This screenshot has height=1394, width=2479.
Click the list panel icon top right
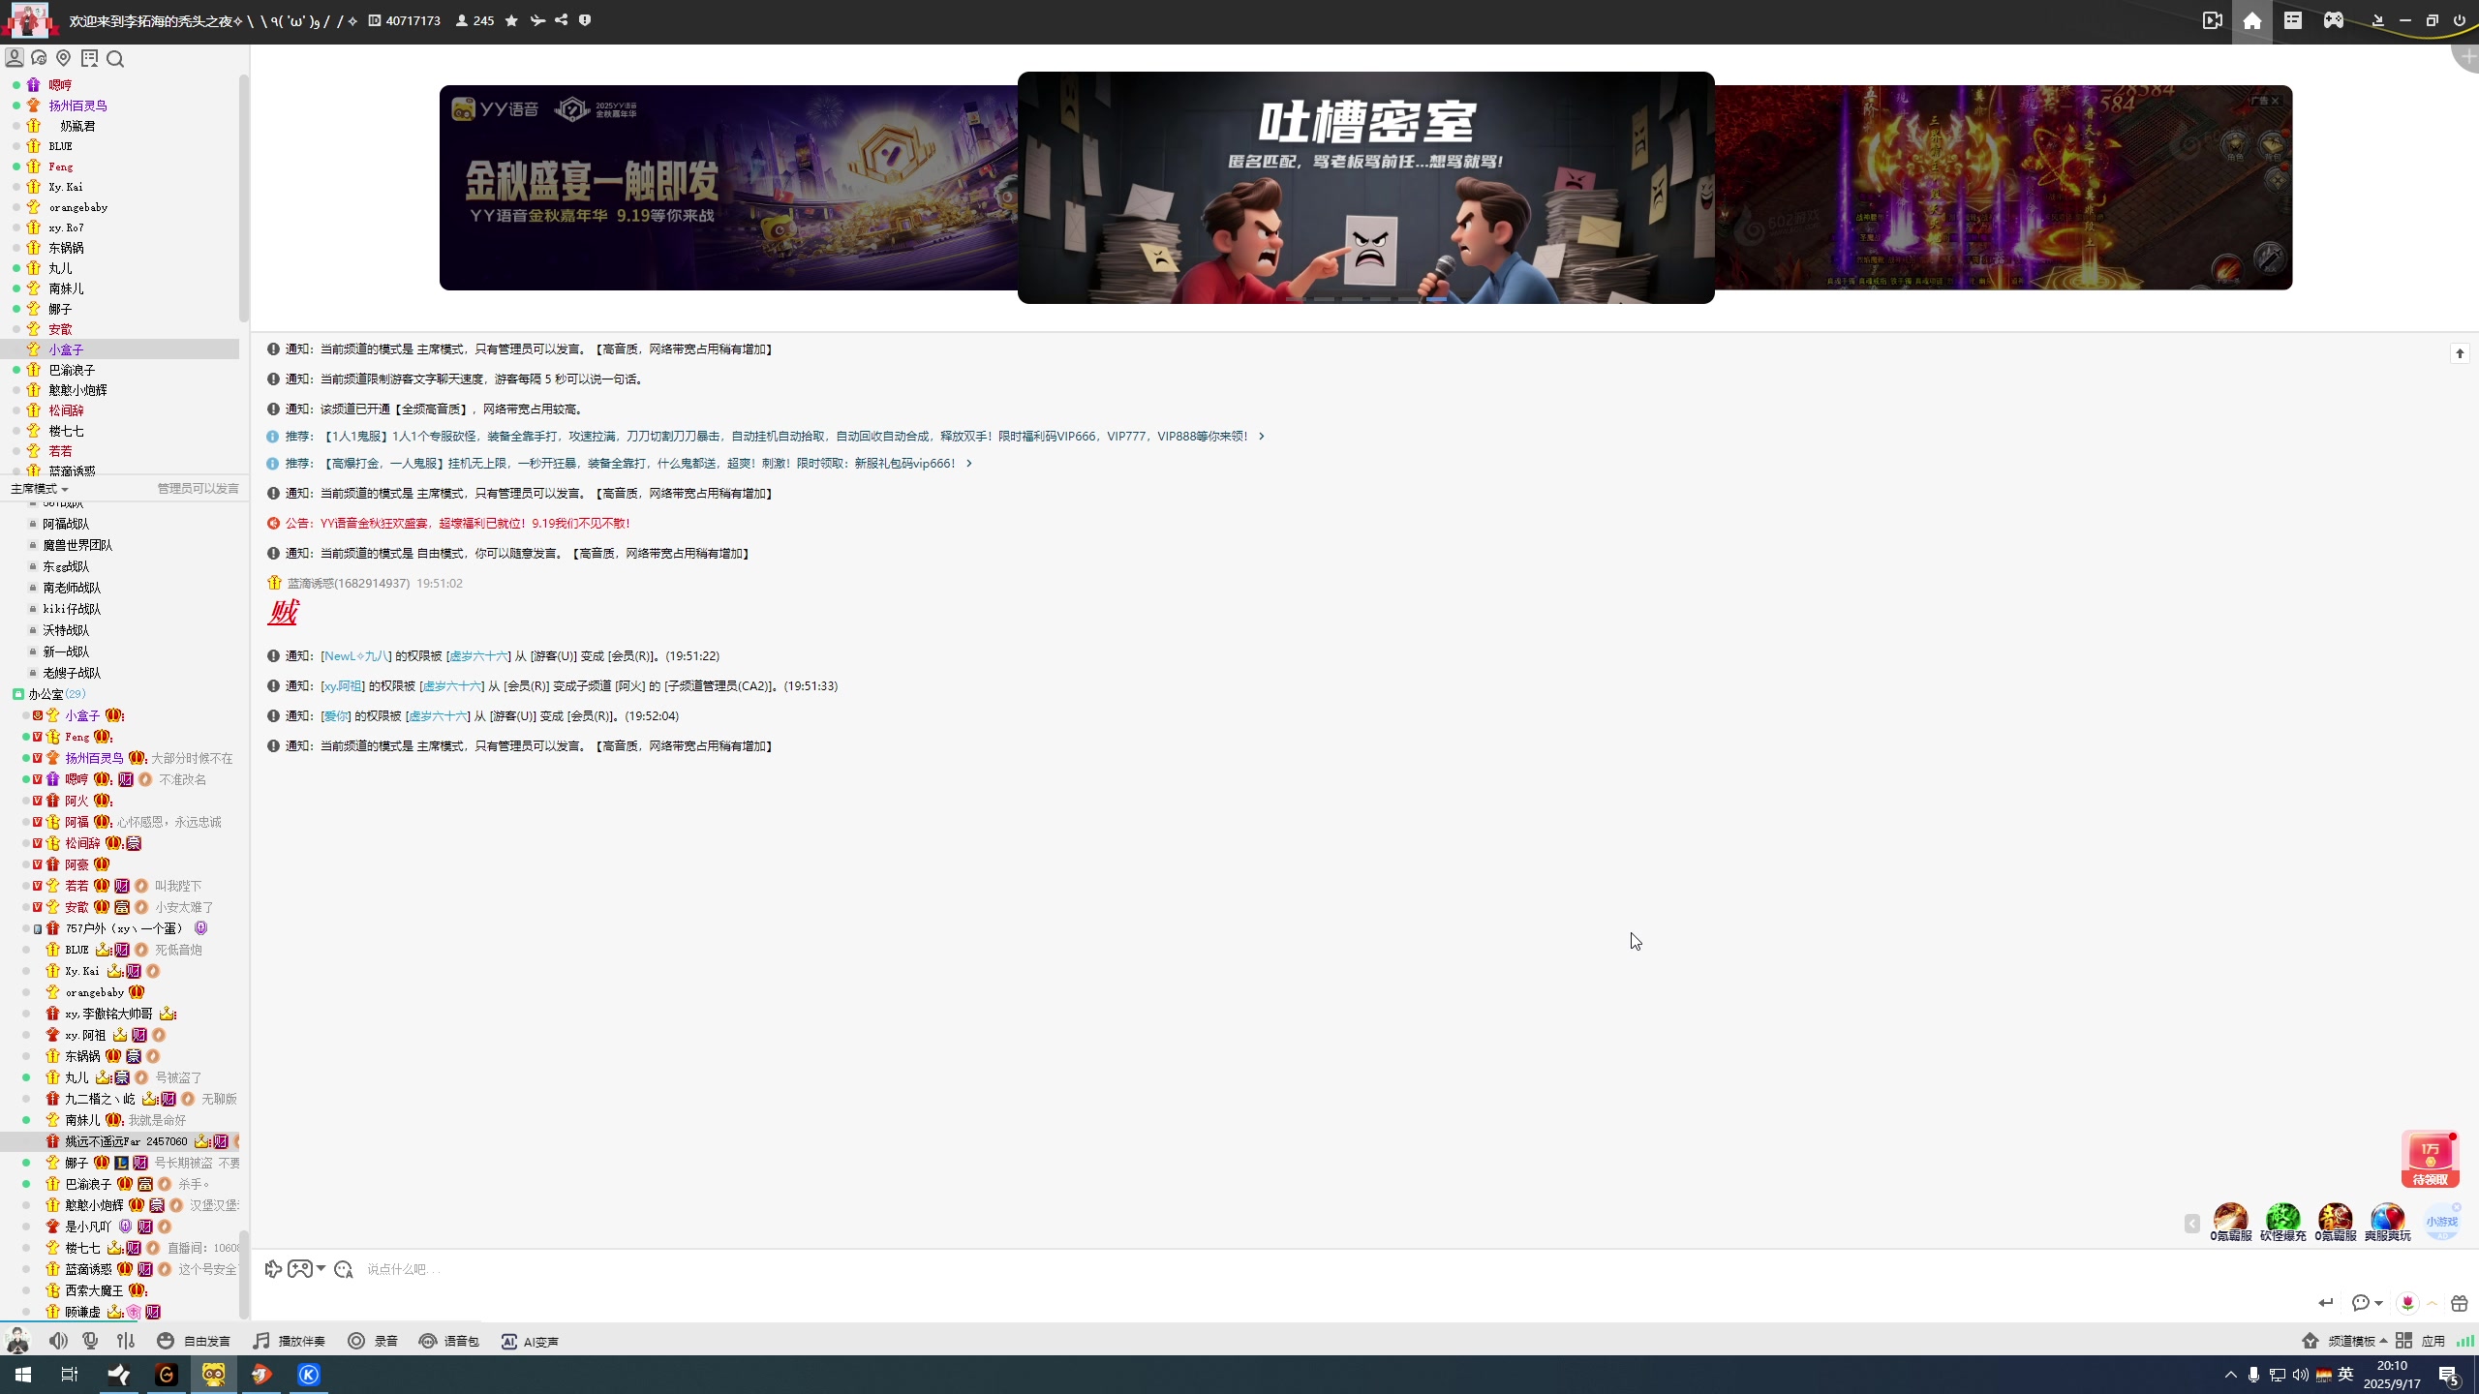click(2293, 20)
